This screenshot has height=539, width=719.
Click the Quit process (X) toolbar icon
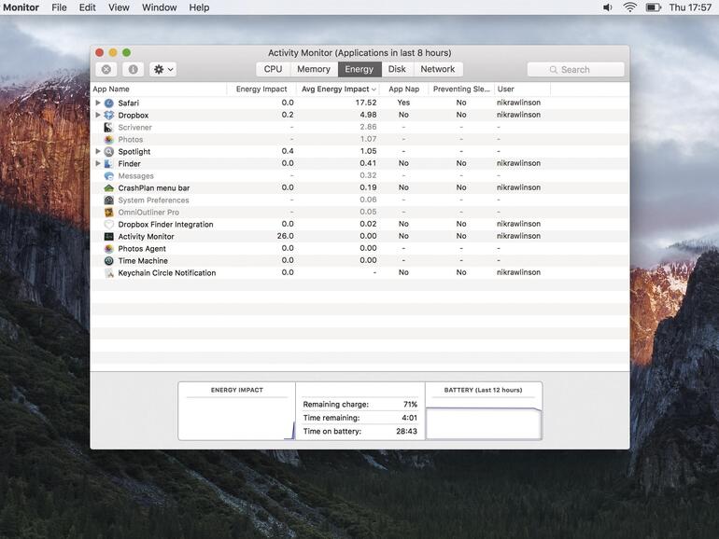[106, 70]
